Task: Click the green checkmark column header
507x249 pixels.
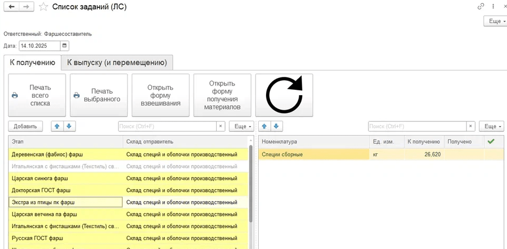Action: 491,141
